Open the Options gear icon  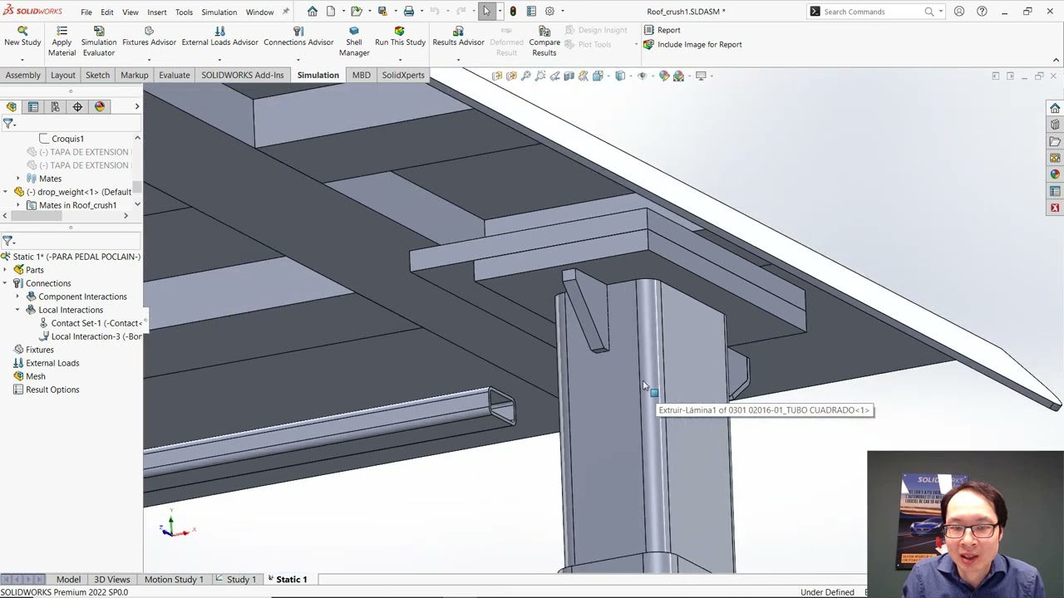(x=549, y=12)
